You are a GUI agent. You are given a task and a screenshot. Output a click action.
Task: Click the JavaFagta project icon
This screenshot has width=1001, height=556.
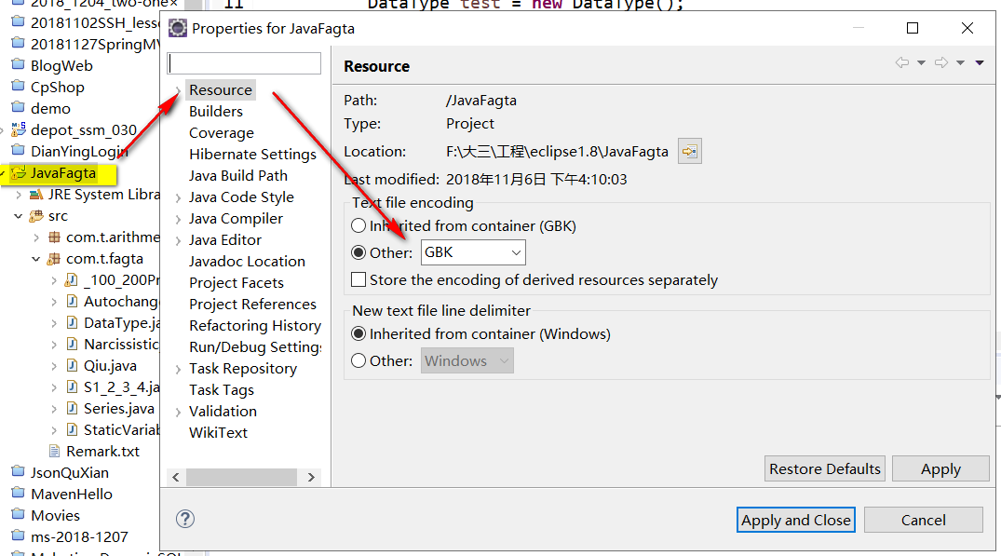(20, 173)
